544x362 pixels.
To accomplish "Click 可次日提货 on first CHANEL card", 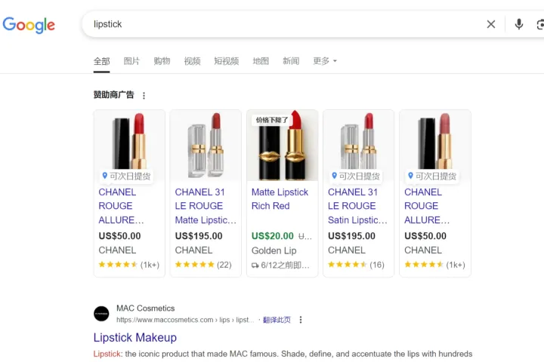I will pyautogui.click(x=127, y=176).
